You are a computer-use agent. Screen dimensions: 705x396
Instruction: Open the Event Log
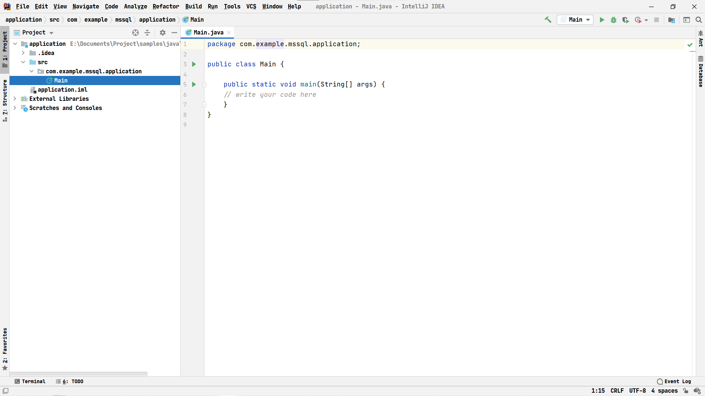click(x=674, y=381)
